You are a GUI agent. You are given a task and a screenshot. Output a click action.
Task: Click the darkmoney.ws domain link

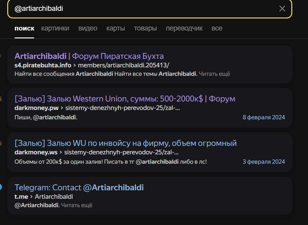coord(36,152)
